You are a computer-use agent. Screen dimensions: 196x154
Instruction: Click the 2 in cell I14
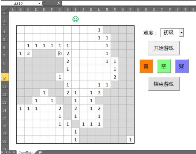pyautogui.click(x=75, y=108)
